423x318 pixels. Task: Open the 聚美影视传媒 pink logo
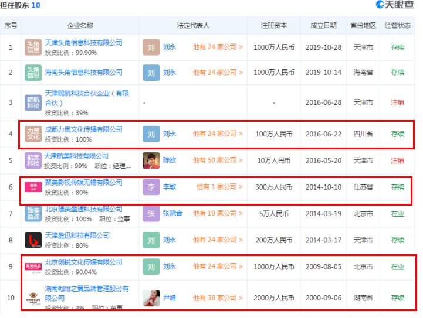pos(33,187)
